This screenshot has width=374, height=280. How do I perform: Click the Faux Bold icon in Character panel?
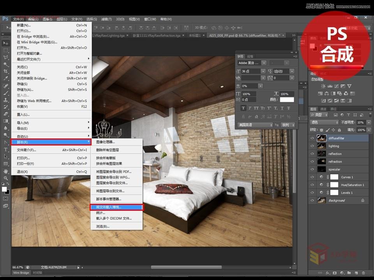tap(243, 108)
